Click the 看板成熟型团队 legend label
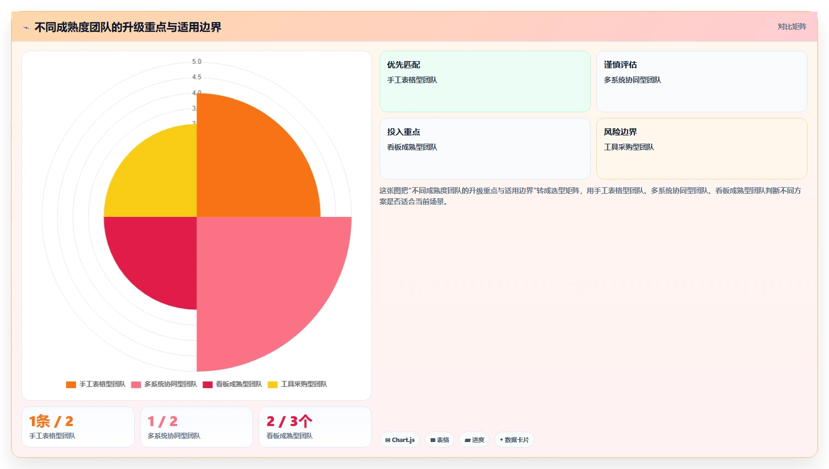The image size is (829, 469). click(x=239, y=384)
